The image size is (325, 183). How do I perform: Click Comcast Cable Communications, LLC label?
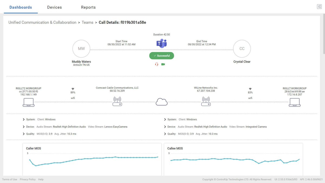pos(117,88)
